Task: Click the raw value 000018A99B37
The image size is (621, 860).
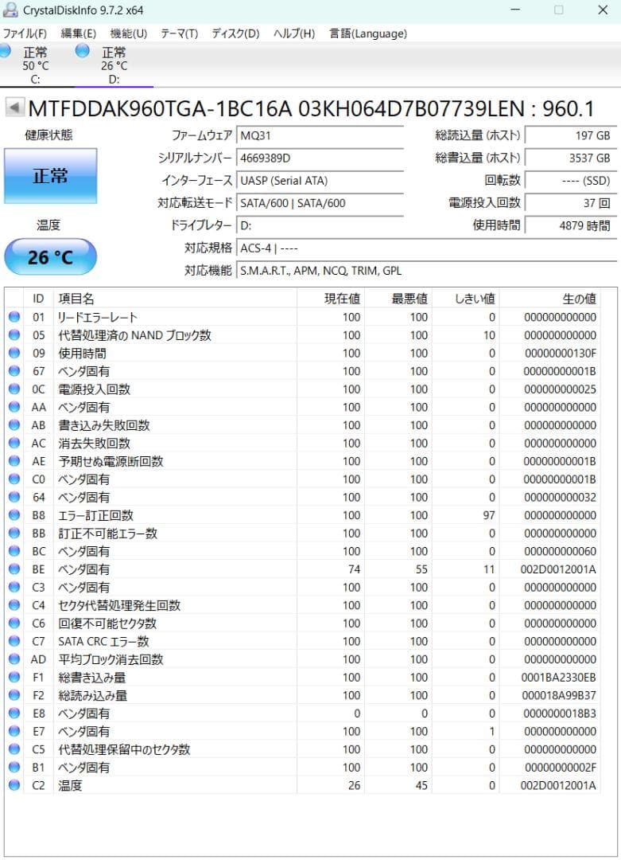Action: click(558, 695)
